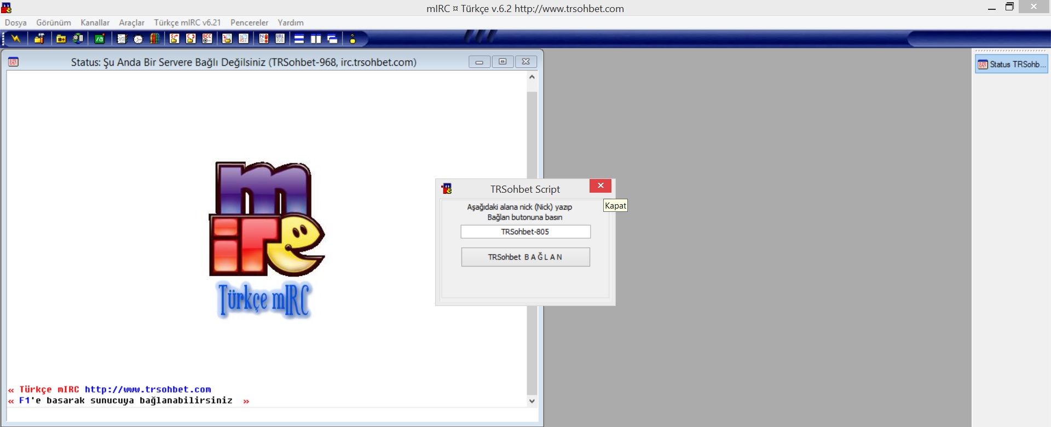The width and height of the screenshot is (1051, 427).
Task: Close the main mIRC window
Action: click(x=1033, y=7)
